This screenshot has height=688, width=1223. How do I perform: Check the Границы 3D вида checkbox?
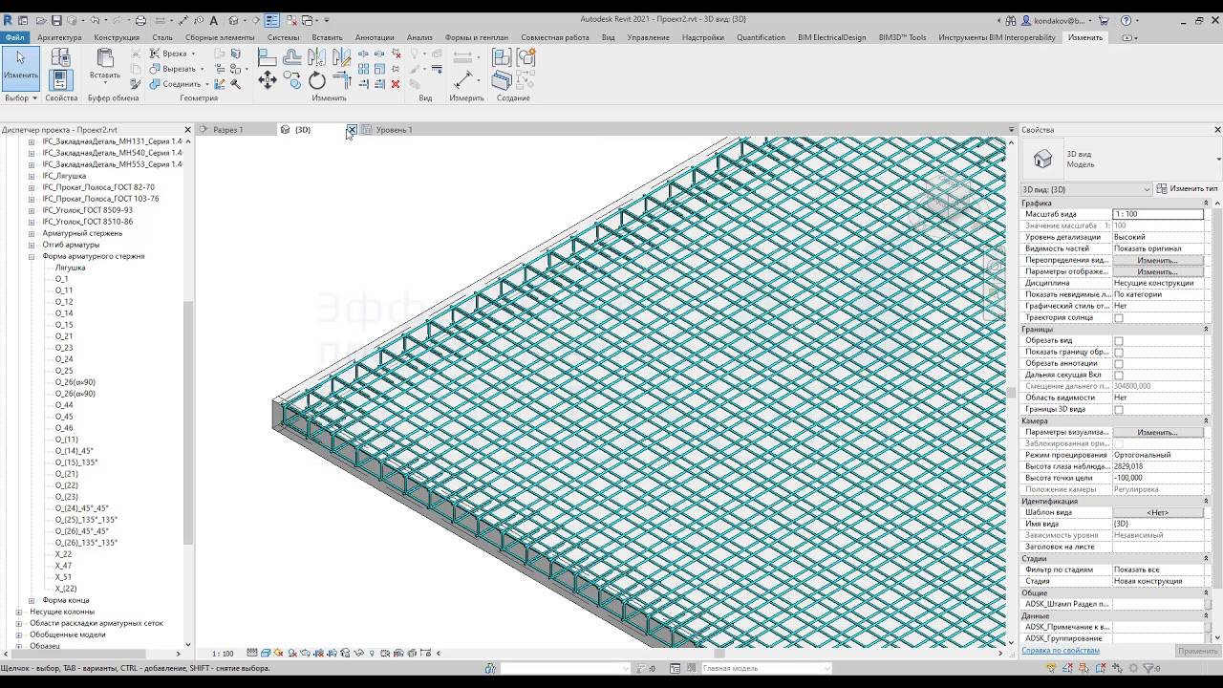1119,410
